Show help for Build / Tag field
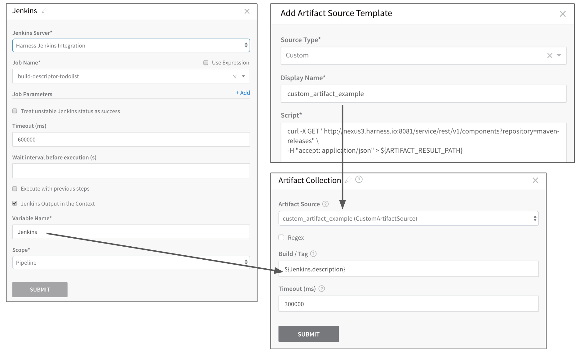Image resolution: width=579 pixels, height=352 pixels. pyautogui.click(x=313, y=254)
